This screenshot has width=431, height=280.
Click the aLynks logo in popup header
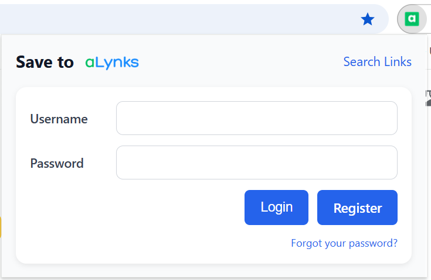pos(112,63)
